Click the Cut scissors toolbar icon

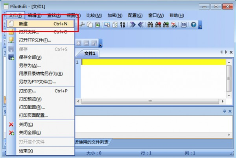(82, 24)
